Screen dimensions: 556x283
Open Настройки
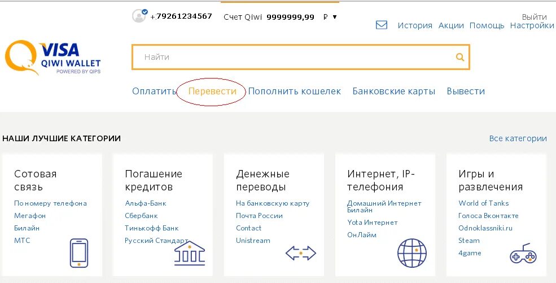coord(532,25)
